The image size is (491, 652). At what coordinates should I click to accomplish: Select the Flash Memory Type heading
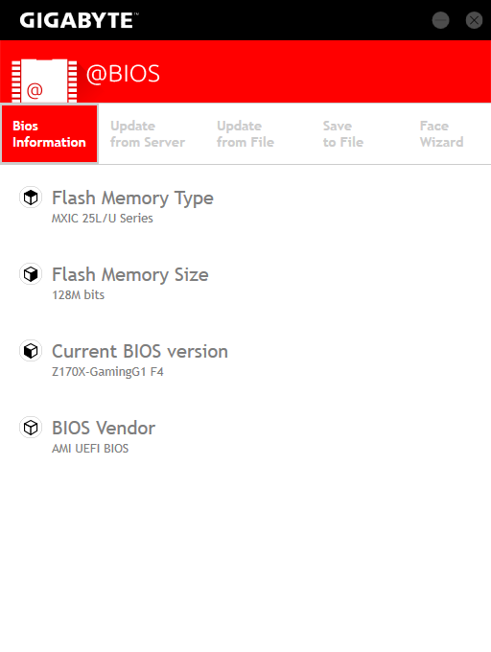pos(132,198)
